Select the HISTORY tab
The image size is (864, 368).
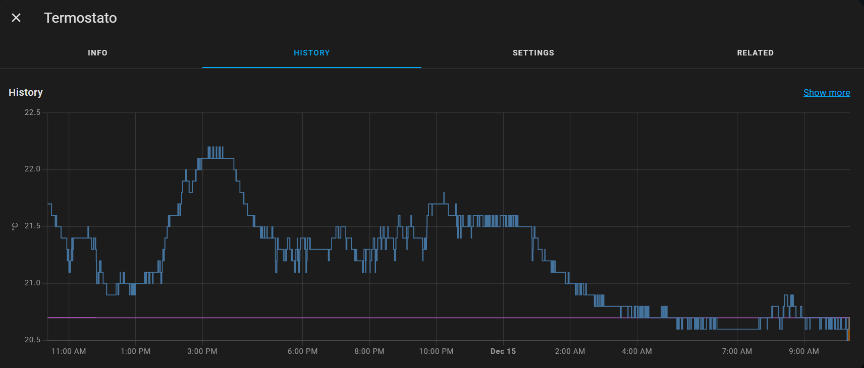[311, 53]
